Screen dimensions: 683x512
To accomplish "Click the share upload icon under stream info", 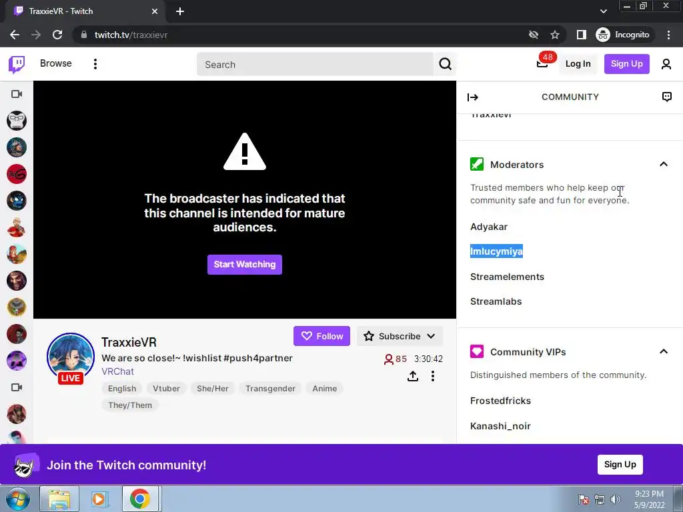I will 412,376.
